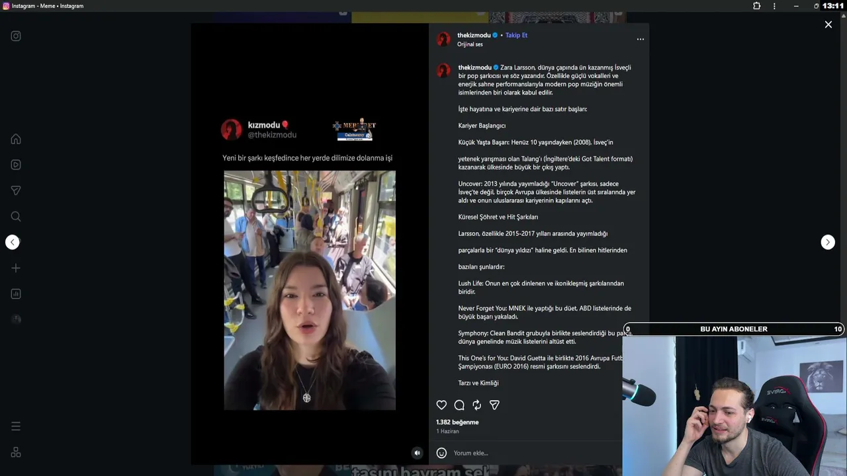Click the 'Küresel Şöhret ve Hit Şarkıları' heading

click(498, 217)
